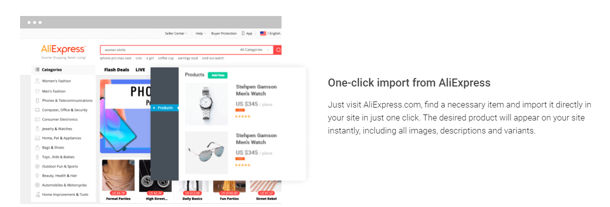Expand the Help dropdown menu
The width and height of the screenshot is (610, 207).
[200, 33]
